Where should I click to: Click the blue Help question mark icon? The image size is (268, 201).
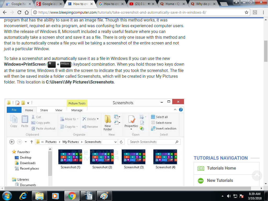coord(181,110)
